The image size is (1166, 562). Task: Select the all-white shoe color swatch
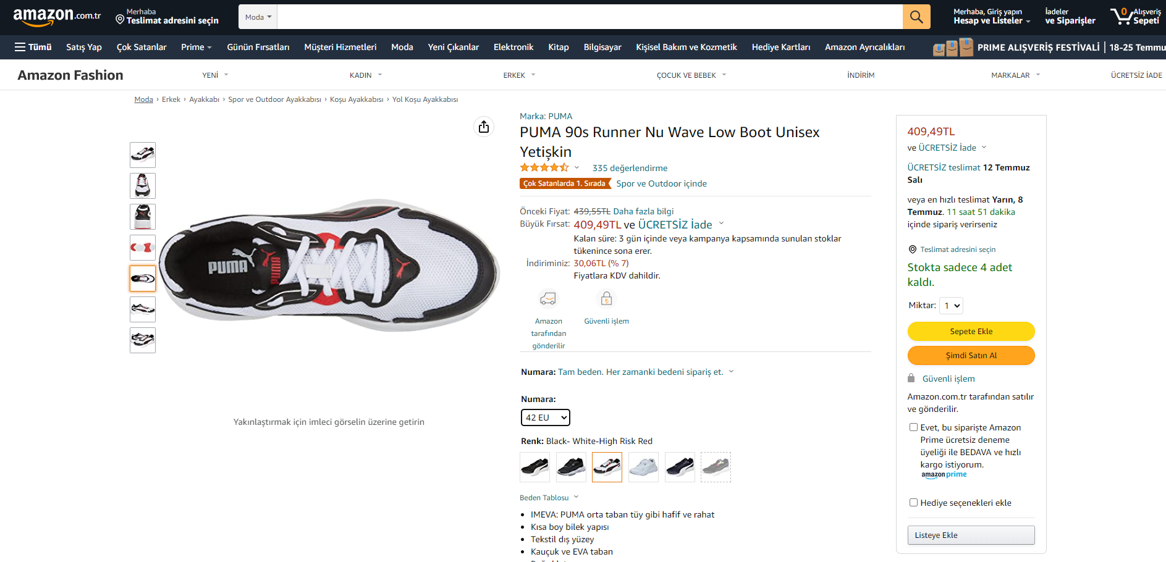pos(643,467)
